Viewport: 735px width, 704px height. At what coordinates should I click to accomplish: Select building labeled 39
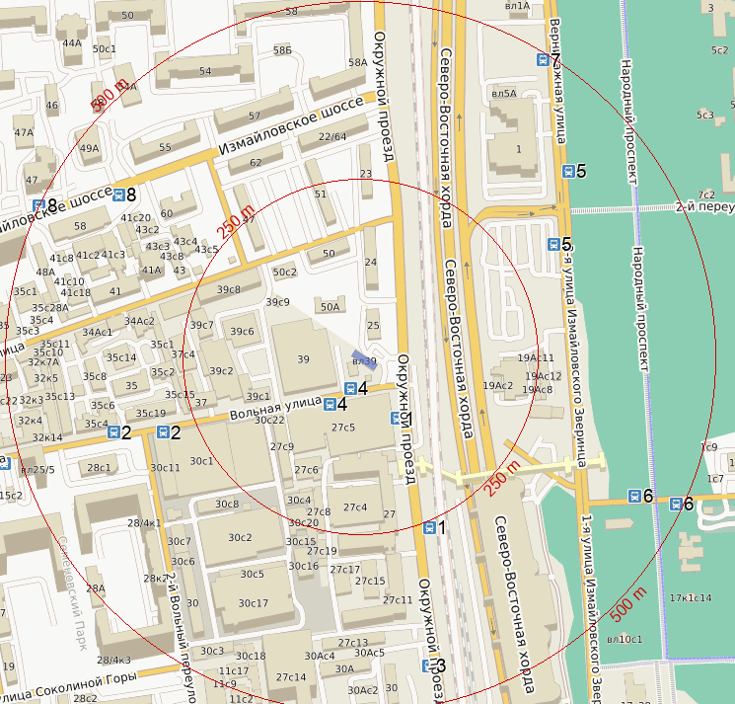pos(303,358)
